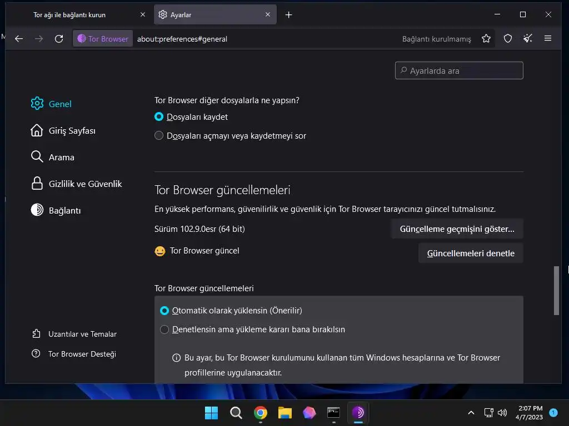This screenshot has height=426, width=569.
Task: Click the Tor Browser identity badge
Action: tap(103, 39)
